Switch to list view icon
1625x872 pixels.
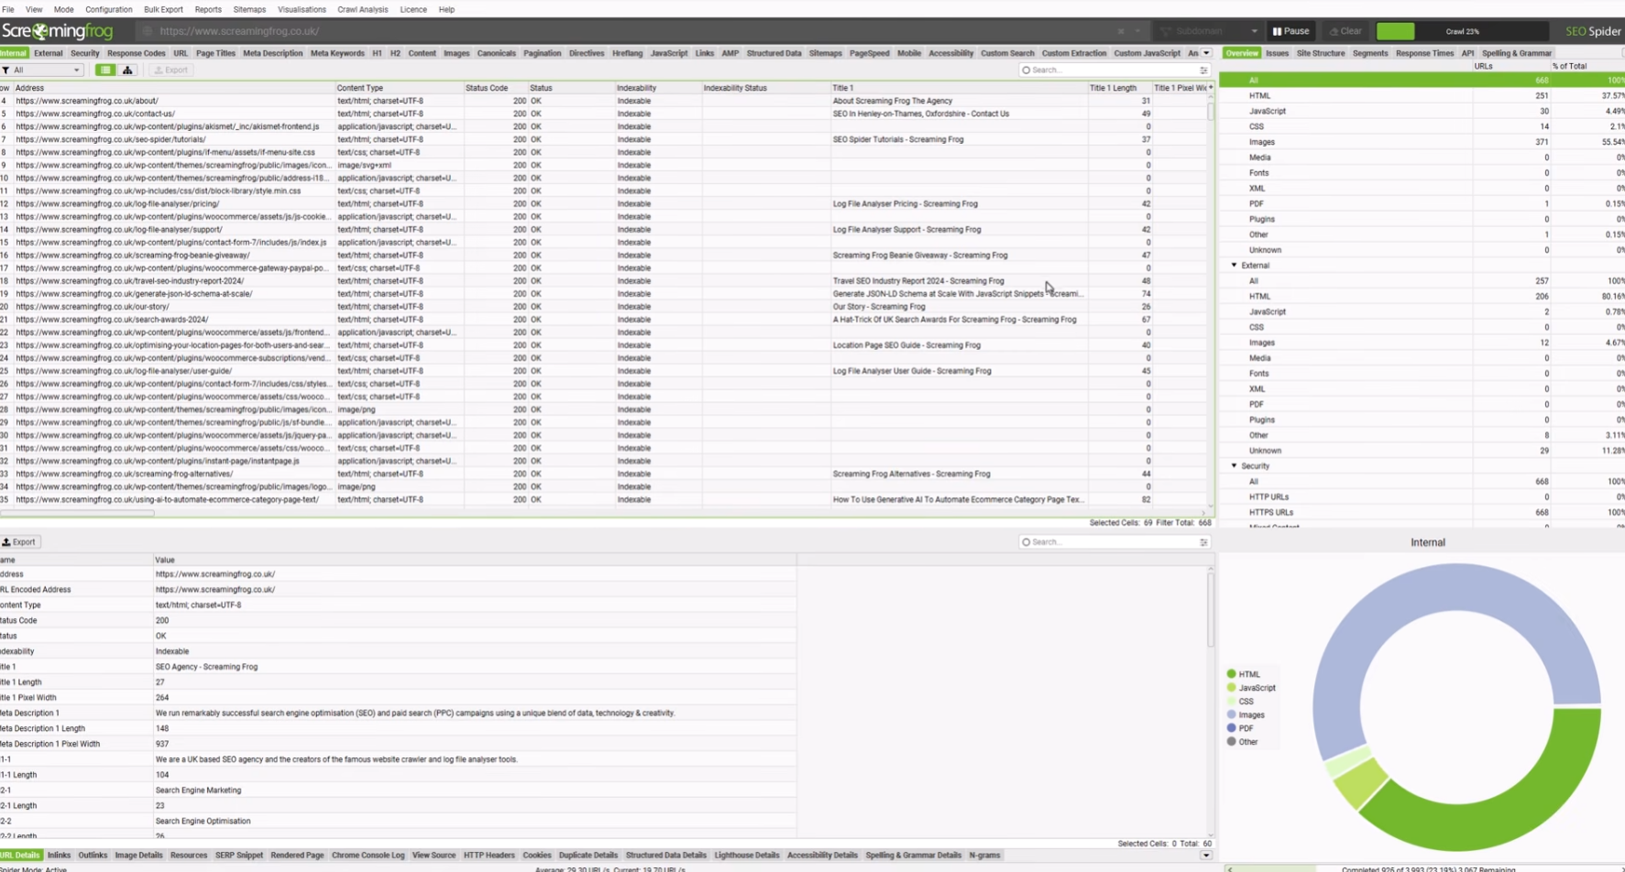tap(105, 70)
